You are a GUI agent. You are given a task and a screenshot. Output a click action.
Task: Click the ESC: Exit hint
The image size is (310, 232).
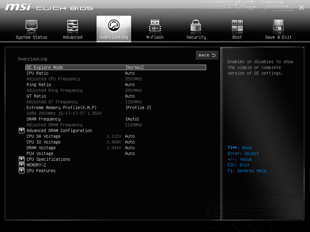pyautogui.click(x=238, y=165)
